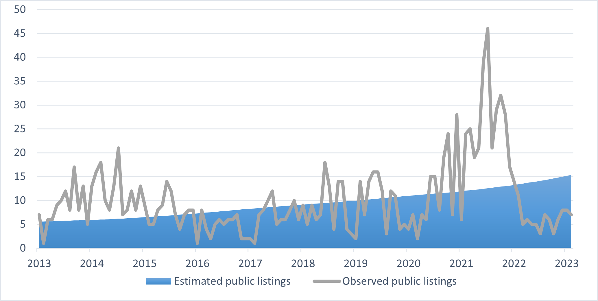Screen dimensions: 598x301
Task: Click the y-axis value 30
Action: tap(20, 105)
